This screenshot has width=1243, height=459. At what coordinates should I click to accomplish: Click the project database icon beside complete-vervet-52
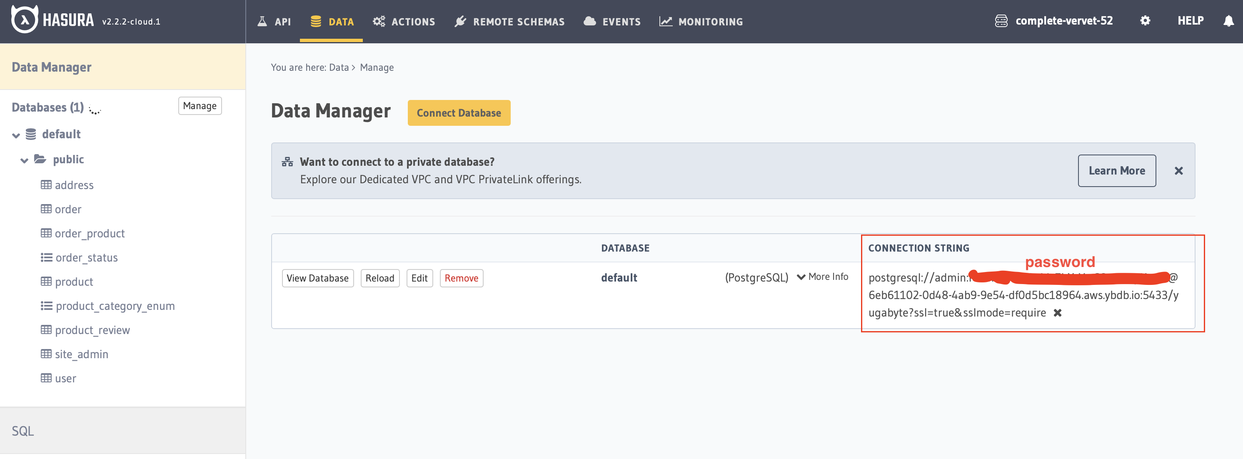click(1003, 20)
